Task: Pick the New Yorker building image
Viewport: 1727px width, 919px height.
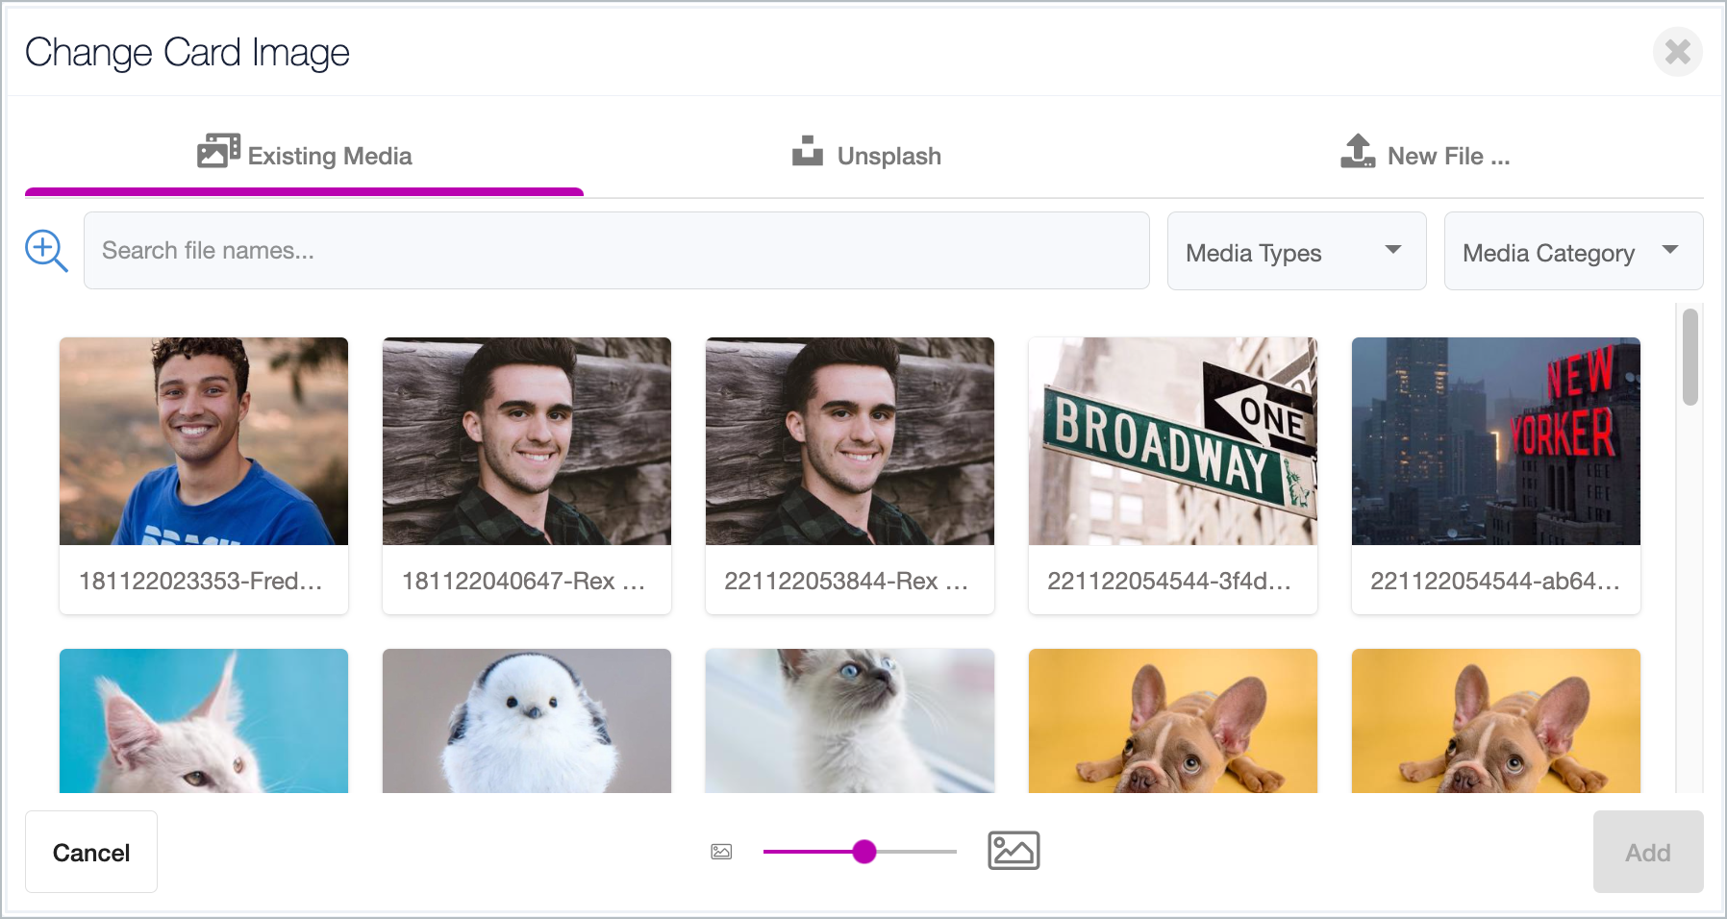Action: pyautogui.click(x=1496, y=441)
